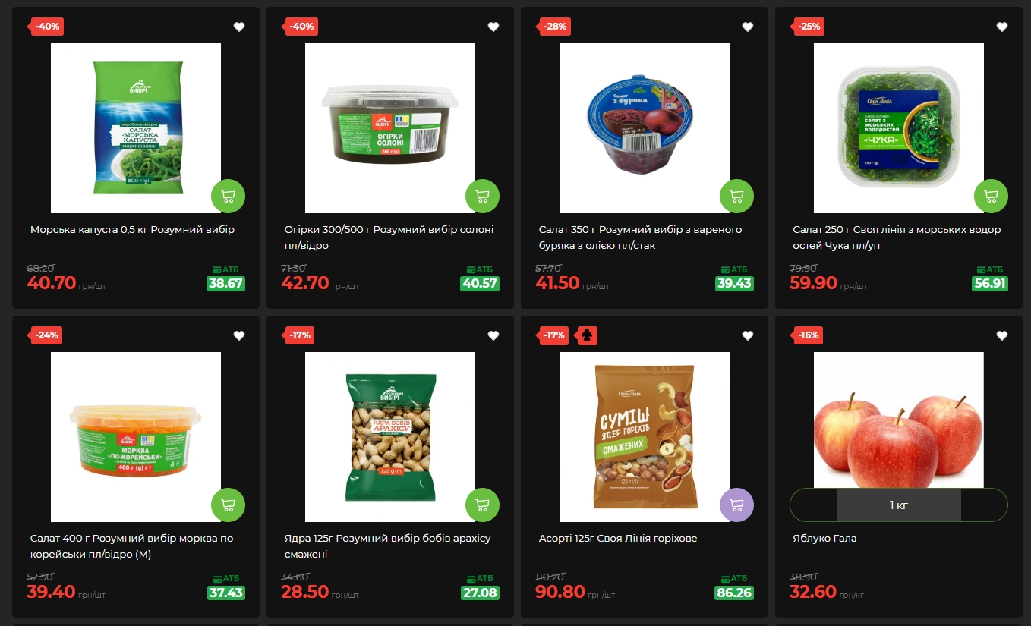The height and width of the screenshot is (626, 1031).
Task: Add Огірки солоні to cart
Action: click(482, 197)
